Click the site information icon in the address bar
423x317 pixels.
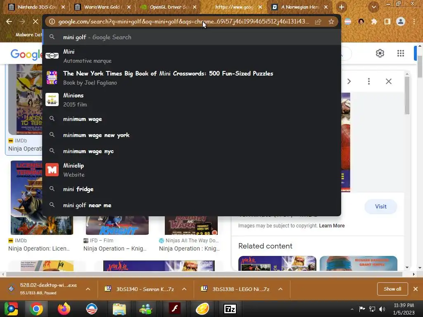coord(52,21)
